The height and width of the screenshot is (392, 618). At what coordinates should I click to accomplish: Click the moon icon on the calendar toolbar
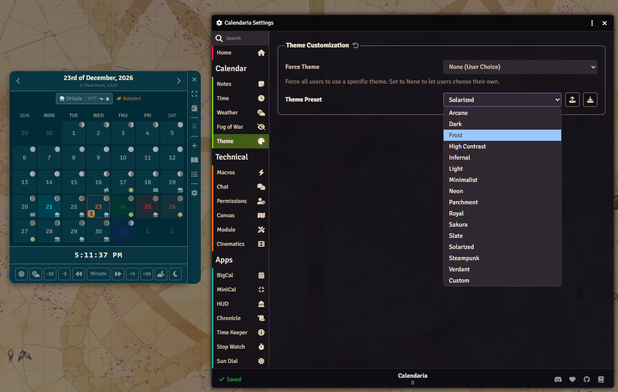[x=174, y=274]
